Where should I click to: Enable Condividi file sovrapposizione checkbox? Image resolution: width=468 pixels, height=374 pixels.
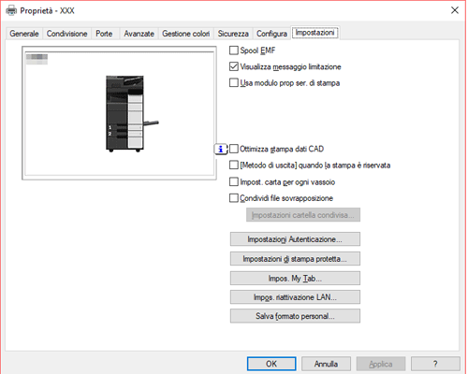click(234, 198)
